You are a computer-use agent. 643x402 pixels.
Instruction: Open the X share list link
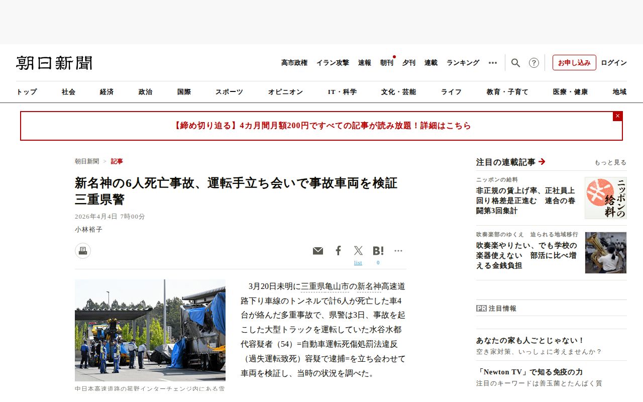coord(358,263)
